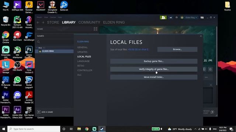Screen dimensions: 236x132
Task: Select the OBS Studio desktop icon
Action: (17, 66)
